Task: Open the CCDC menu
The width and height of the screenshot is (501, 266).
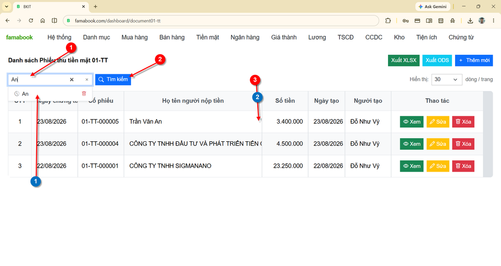Action: coord(374,37)
